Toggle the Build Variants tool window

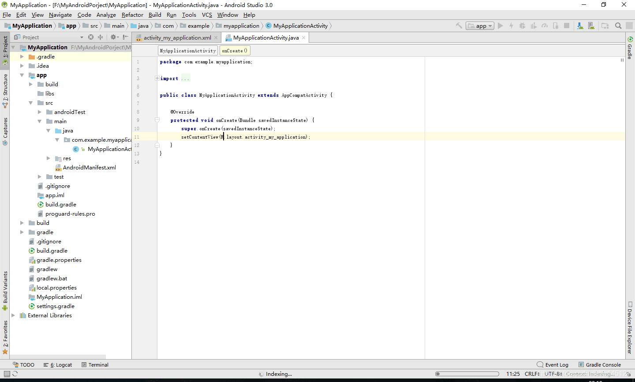tap(5, 290)
